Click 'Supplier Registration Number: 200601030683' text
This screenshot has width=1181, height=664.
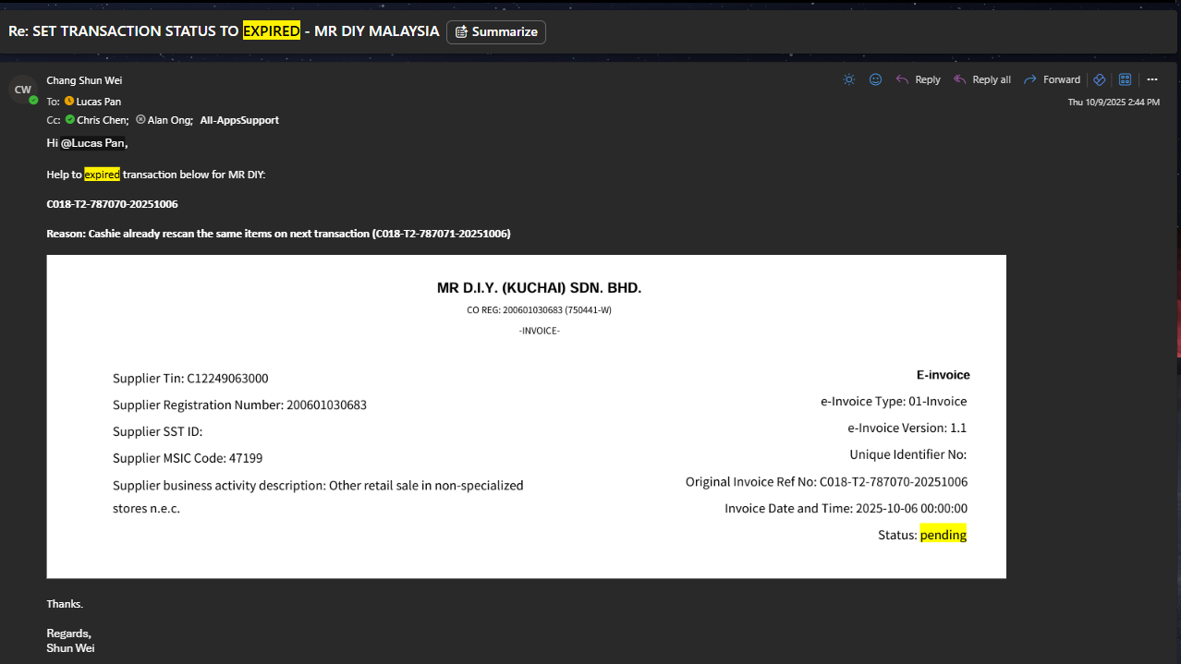point(239,405)
